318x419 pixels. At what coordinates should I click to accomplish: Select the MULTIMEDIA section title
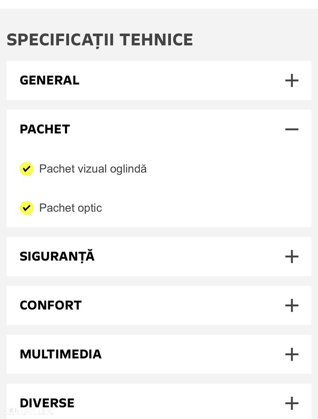[x=61, y=354]
